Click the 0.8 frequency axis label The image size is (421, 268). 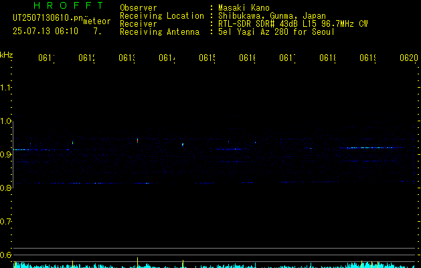6,188
